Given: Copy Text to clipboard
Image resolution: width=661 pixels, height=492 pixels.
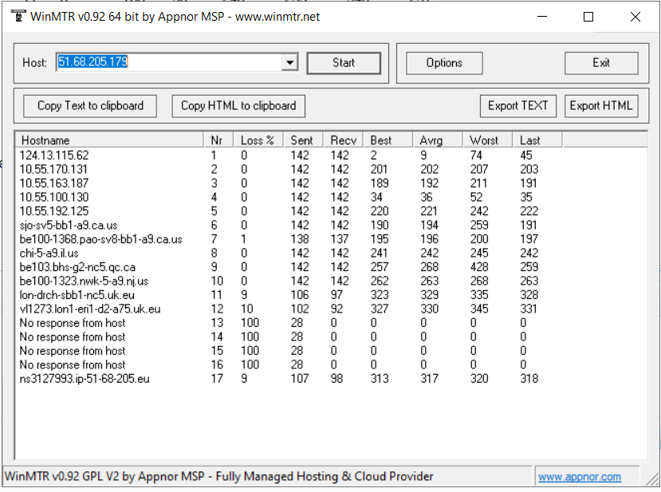Looking at the screenshot, I should click(90, 105).
